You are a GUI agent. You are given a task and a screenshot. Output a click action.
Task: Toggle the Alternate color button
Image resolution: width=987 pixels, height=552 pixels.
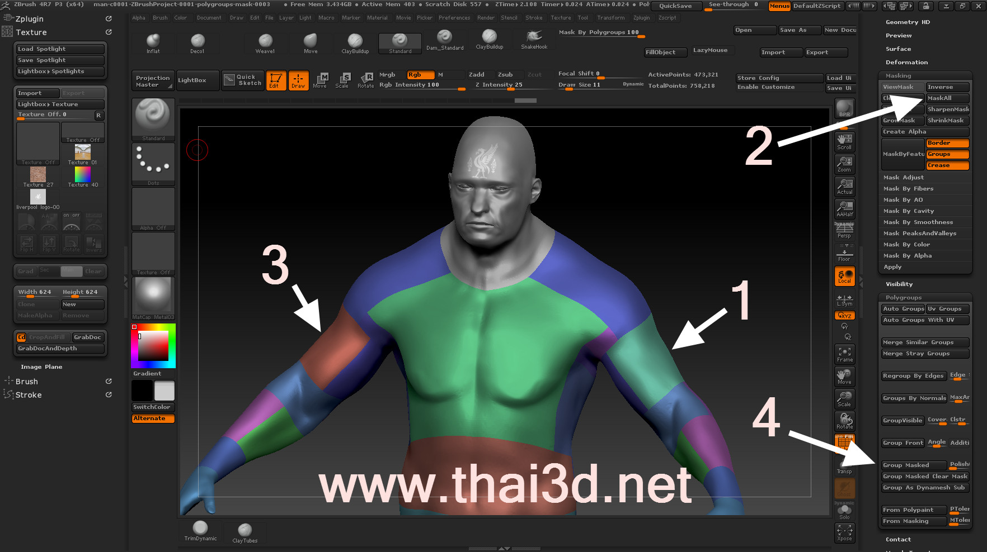(x=153, y=418)
